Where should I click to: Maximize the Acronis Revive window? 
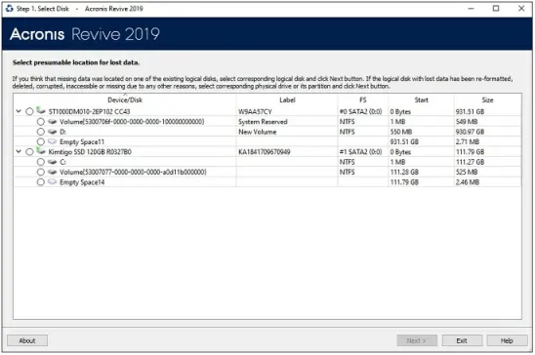click(496, 9)
